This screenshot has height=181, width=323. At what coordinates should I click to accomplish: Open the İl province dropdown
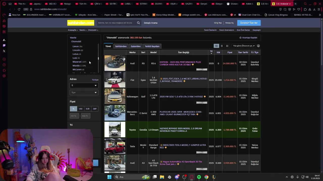coord(84,85)
